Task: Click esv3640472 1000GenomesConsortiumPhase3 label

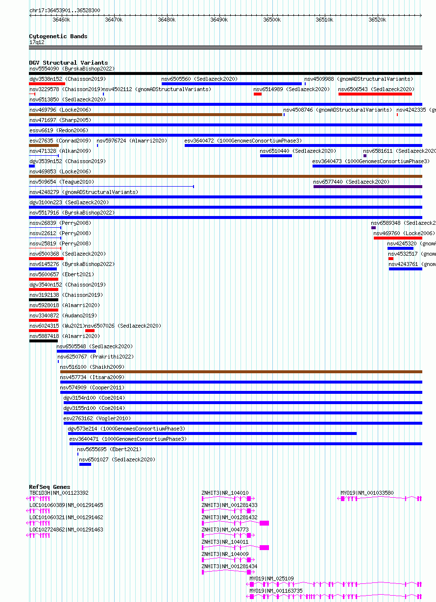Action: pyautogui.click(x=243, y=141)
